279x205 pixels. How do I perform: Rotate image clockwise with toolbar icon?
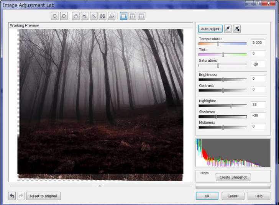point(64,16)
